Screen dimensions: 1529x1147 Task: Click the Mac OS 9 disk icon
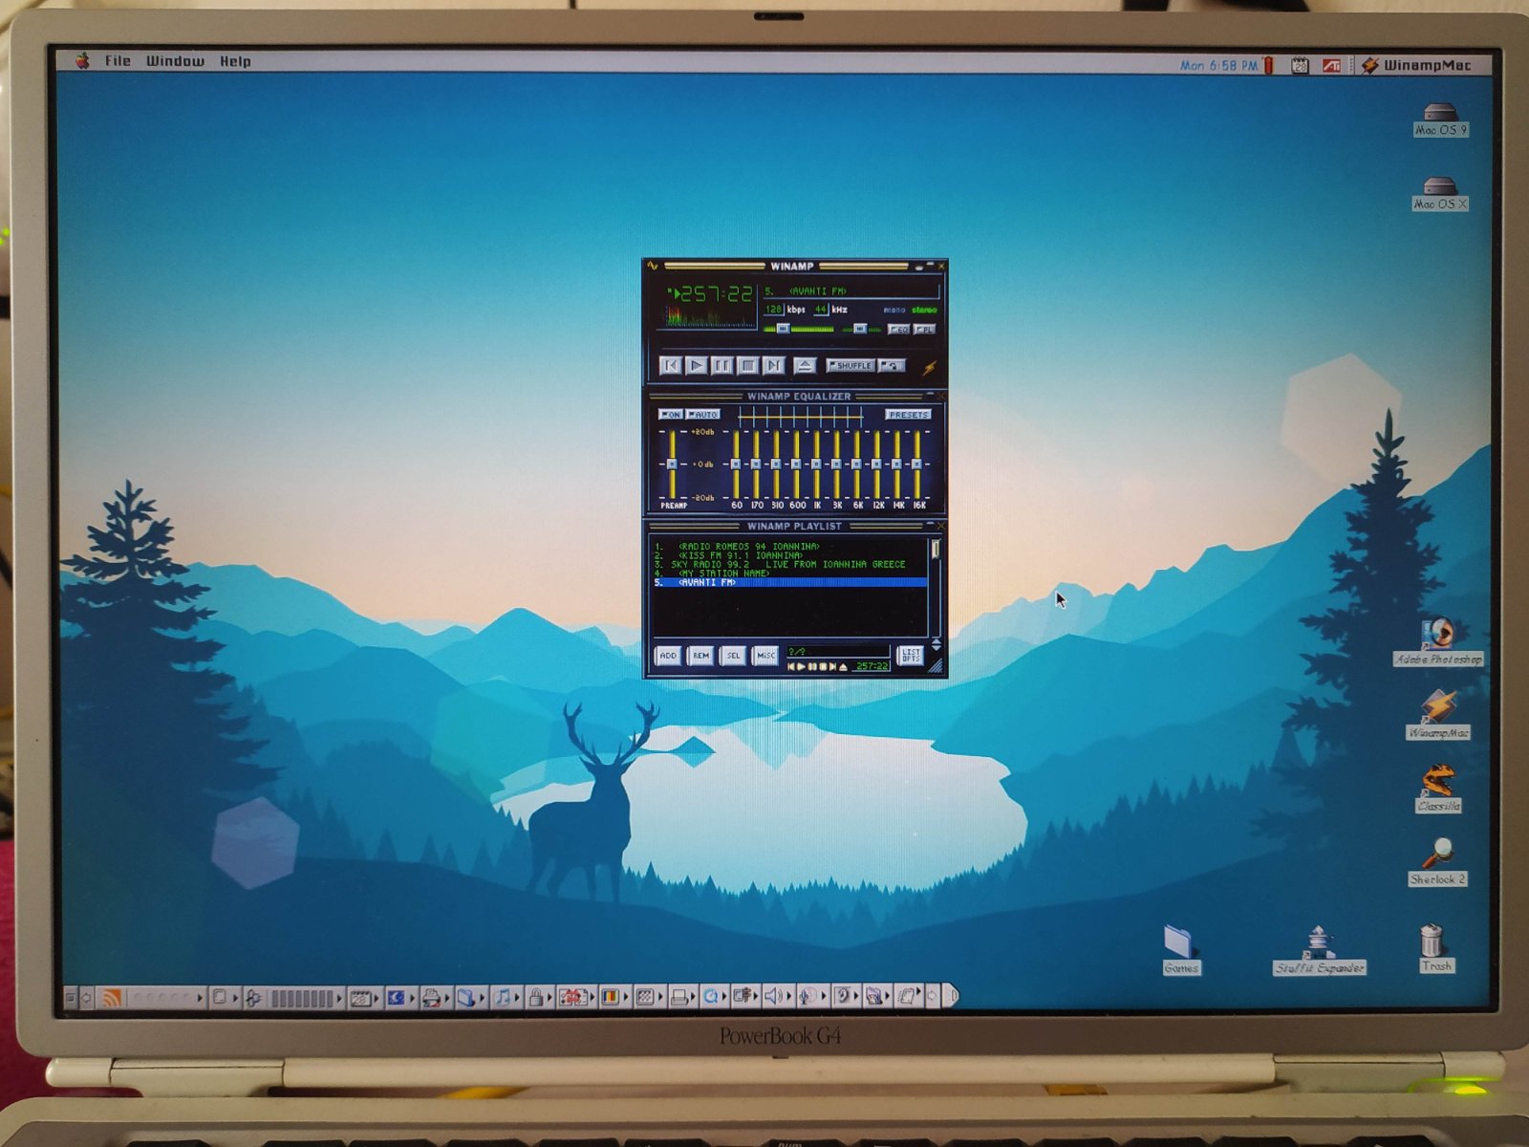(1440, 119)
